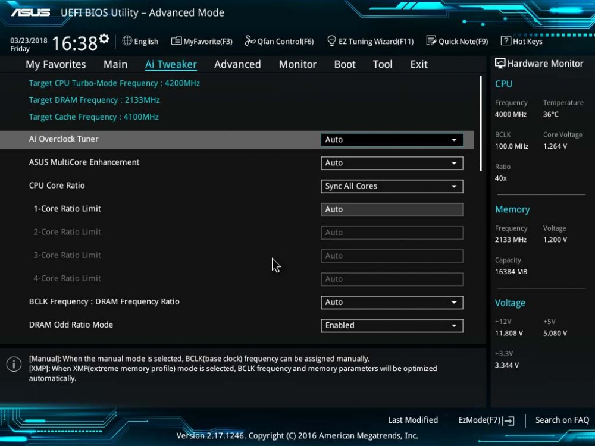Click the ASUS logo
Viewport: 595px width, 446px height.
click(30, 12)
